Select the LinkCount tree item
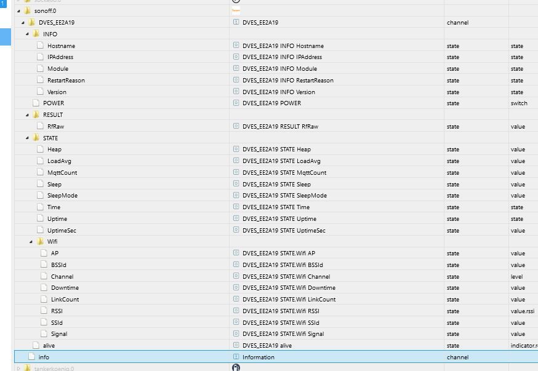The image size is (538, 371). click(65, 300)
